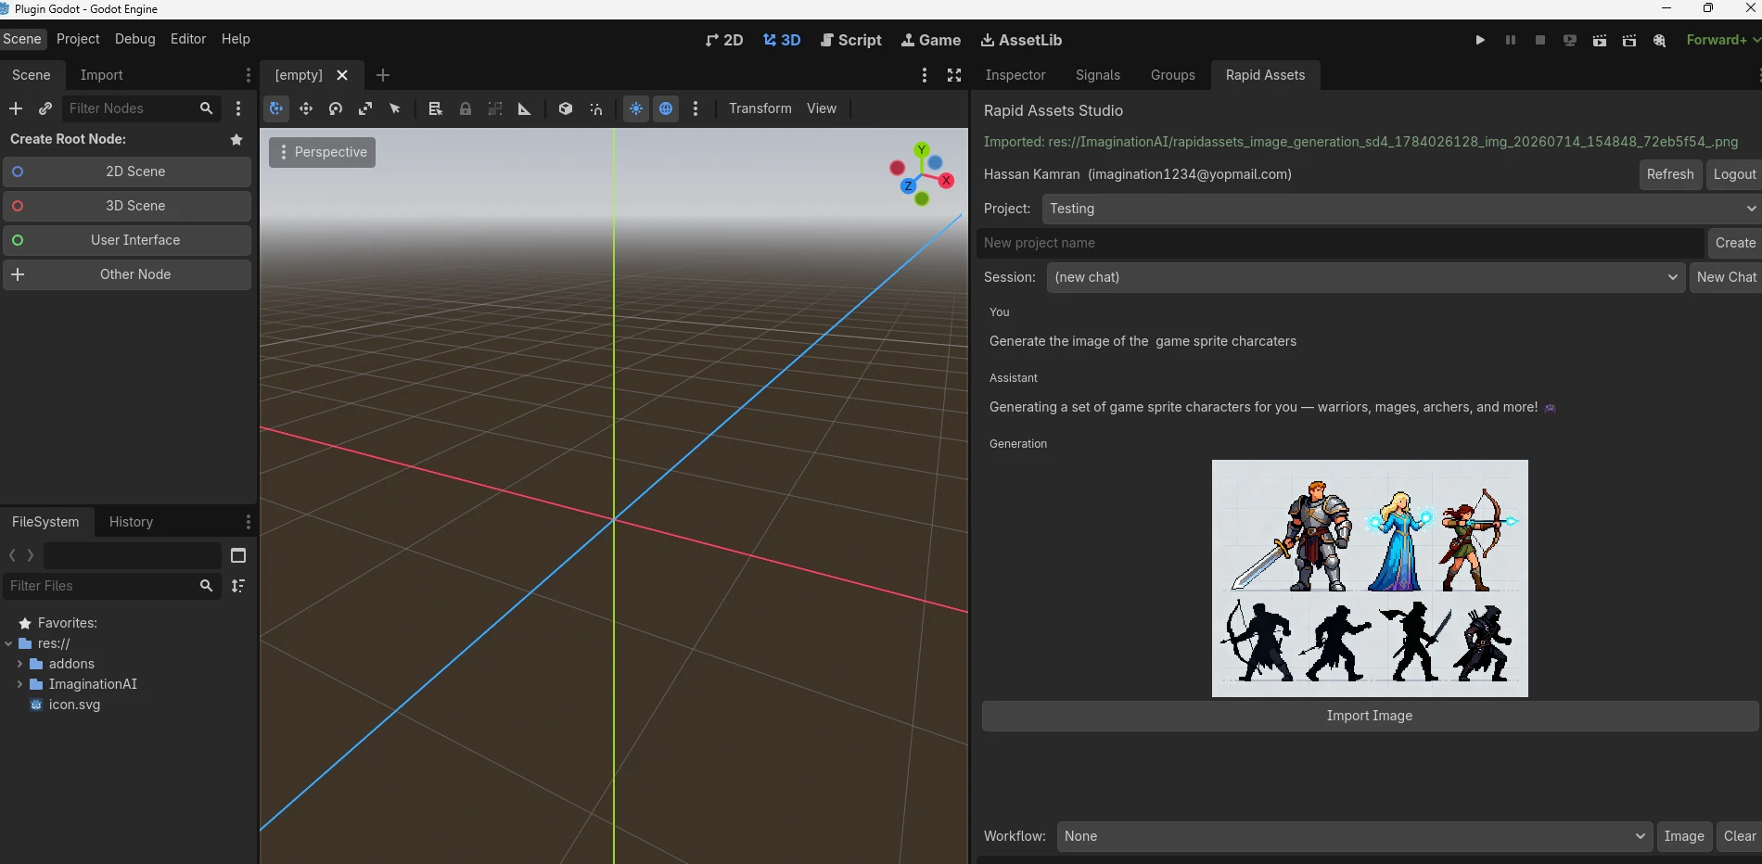Screen dimensions: 1762x864
Task: Run the project with play button
Action: (x=1480, y=40)
